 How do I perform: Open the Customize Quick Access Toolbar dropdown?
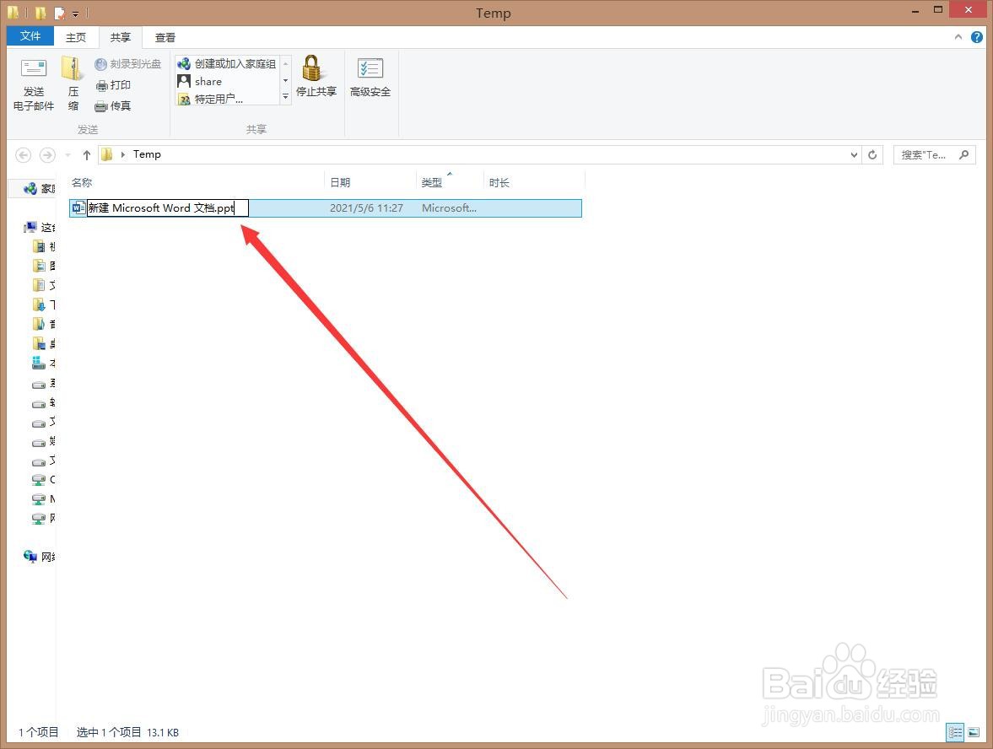pyautogui.click(x=75, y=13)
